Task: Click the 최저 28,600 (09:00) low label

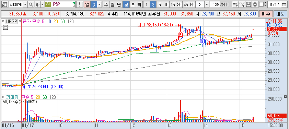Action: [x=46, y=86]
